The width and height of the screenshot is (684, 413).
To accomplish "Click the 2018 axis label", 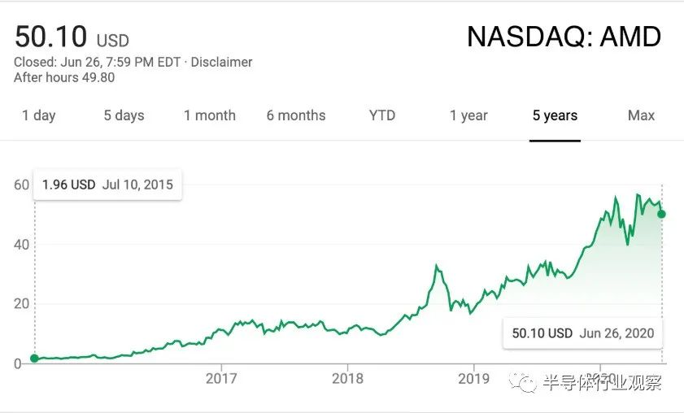I will click(x=347, y=378).
